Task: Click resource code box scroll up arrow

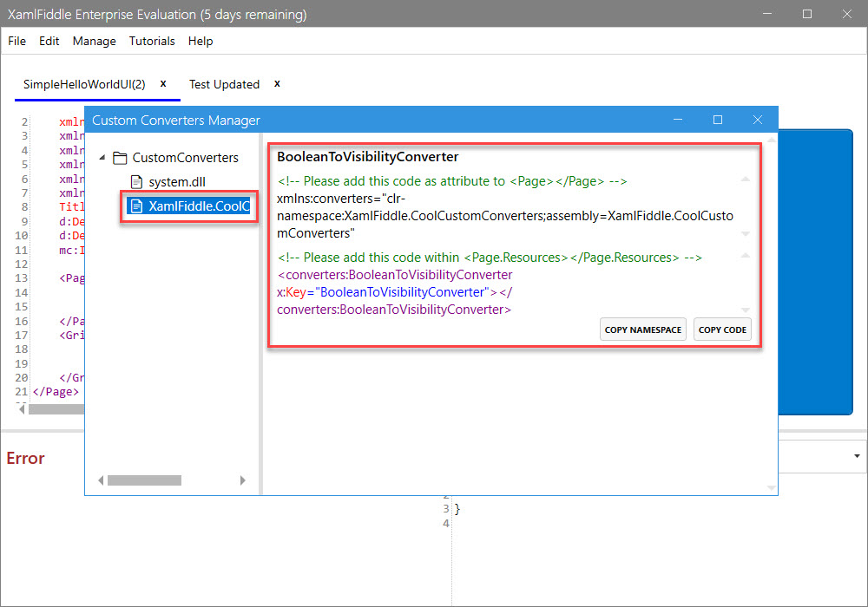Action: click(746, 256)
